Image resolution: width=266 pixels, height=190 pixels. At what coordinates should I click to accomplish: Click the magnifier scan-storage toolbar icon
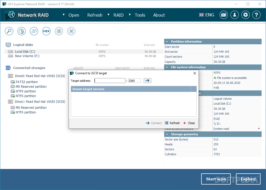click(x=9, y=31)
